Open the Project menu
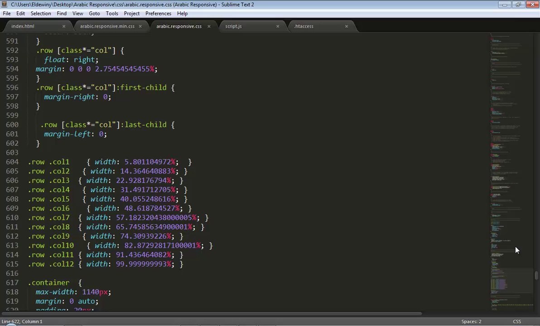Image resolution: width=540 pixels, height=326 pixels. [131, 14]
